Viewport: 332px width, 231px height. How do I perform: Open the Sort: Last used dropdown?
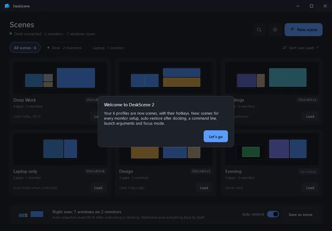pyautogui.click(x=300, y=48)
